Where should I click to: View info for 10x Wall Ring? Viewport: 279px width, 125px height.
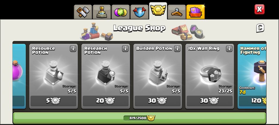[x=229, y=49]
